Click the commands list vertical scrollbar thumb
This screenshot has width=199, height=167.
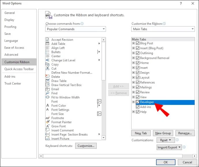(x=104, y=61)
